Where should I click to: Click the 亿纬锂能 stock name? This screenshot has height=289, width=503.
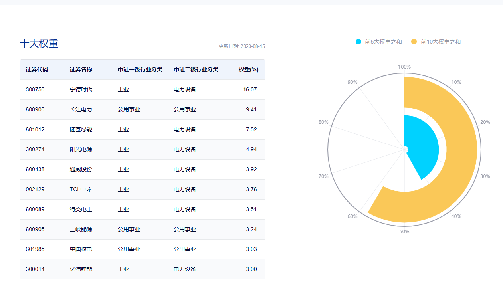(81, 269)
